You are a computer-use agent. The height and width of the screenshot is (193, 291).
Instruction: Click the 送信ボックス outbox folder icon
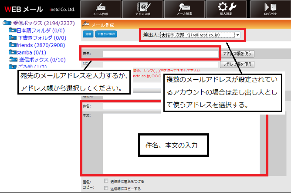(x=13, y=59)
